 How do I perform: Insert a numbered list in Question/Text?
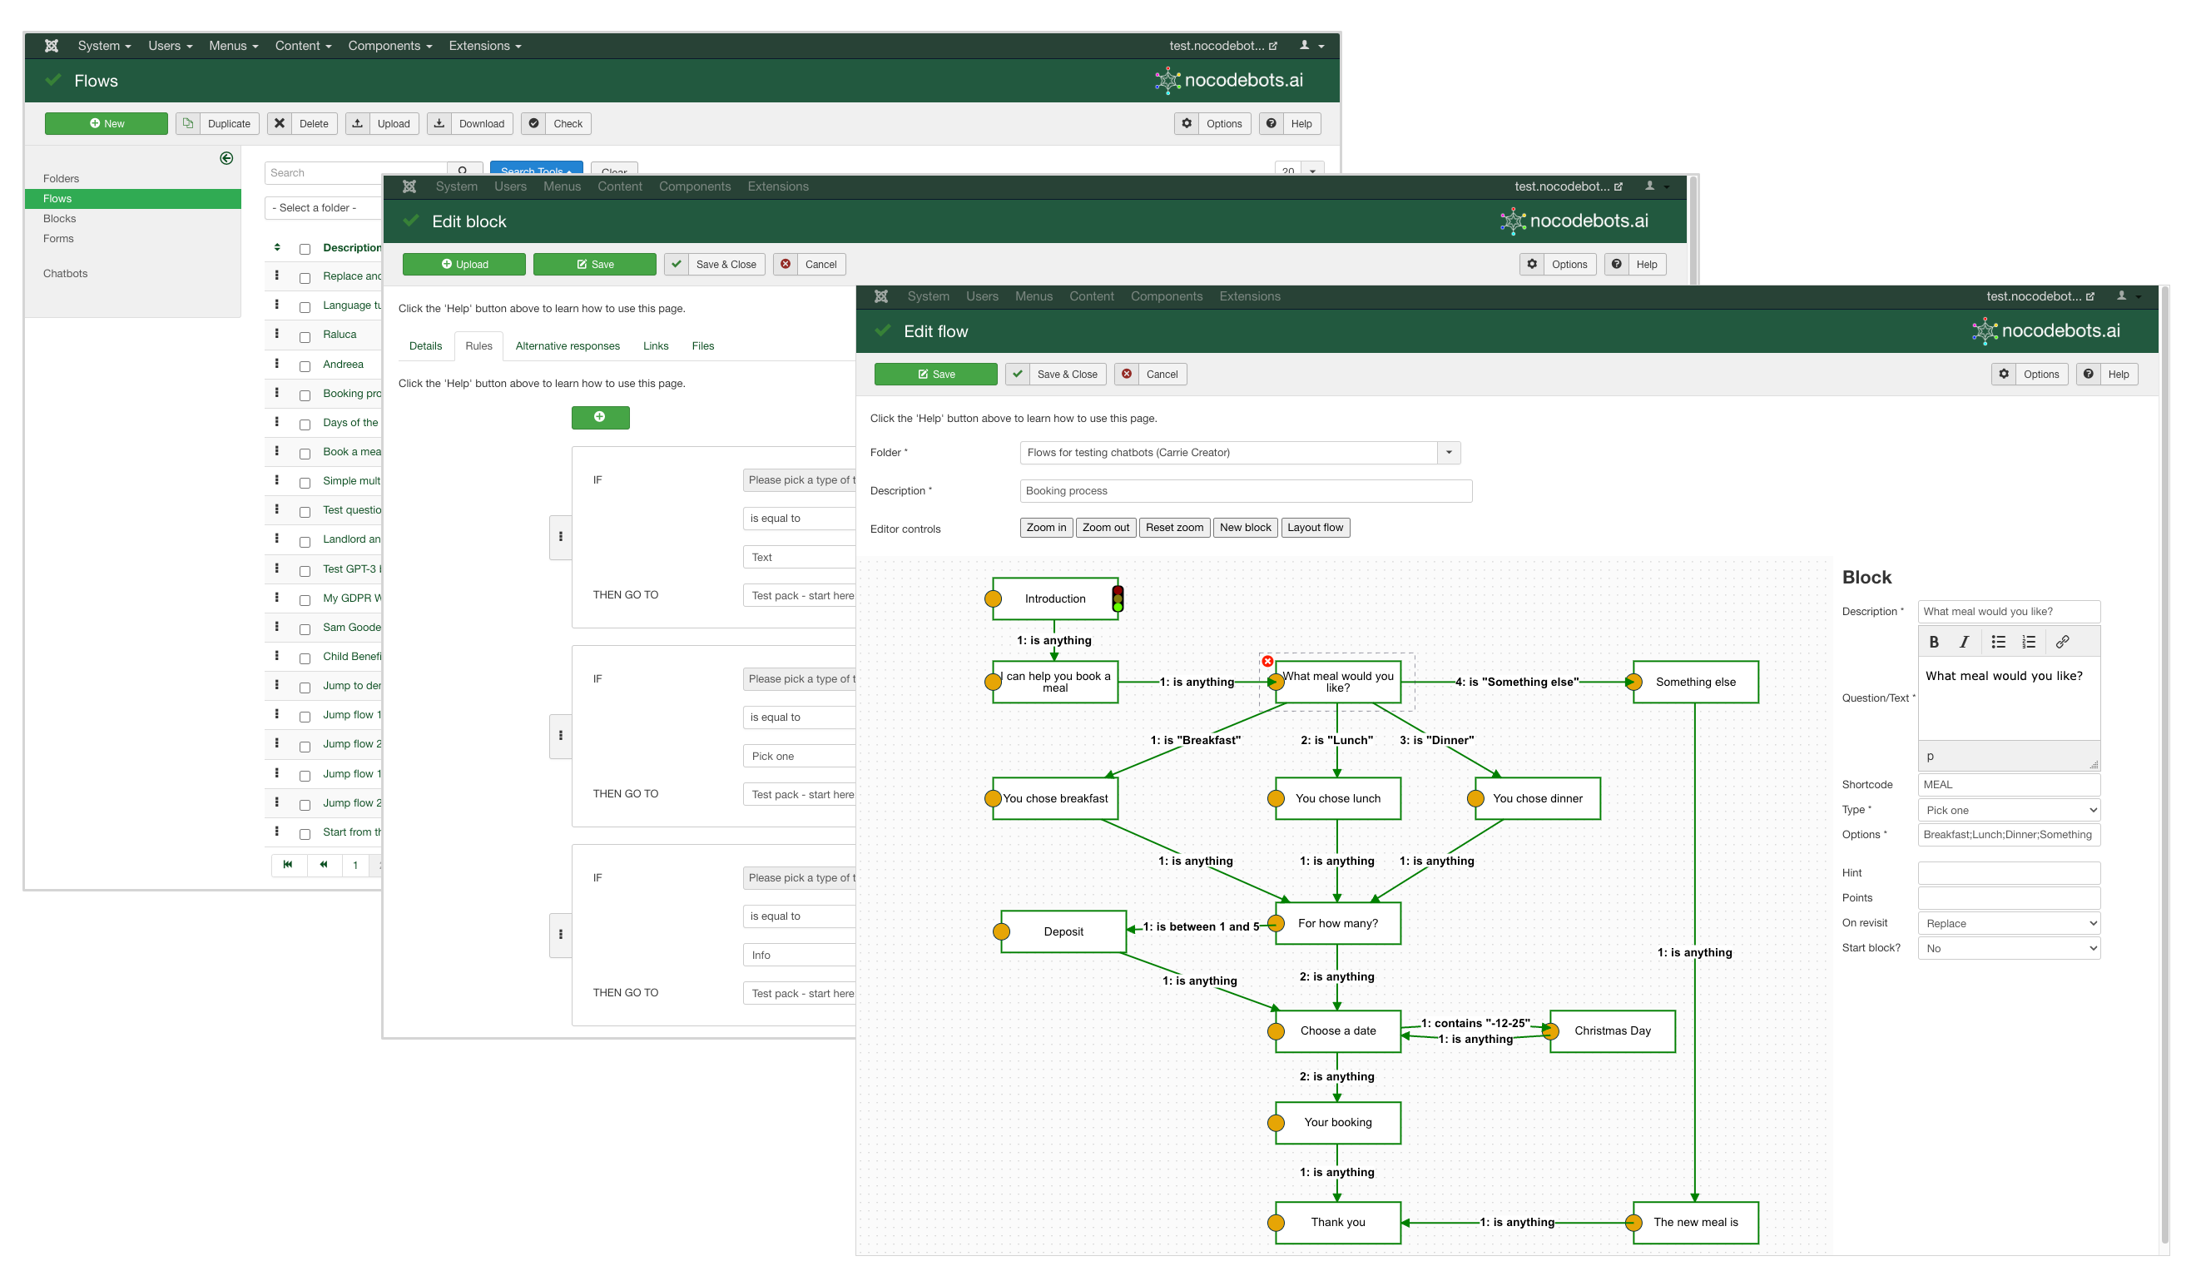[2028, 643]
